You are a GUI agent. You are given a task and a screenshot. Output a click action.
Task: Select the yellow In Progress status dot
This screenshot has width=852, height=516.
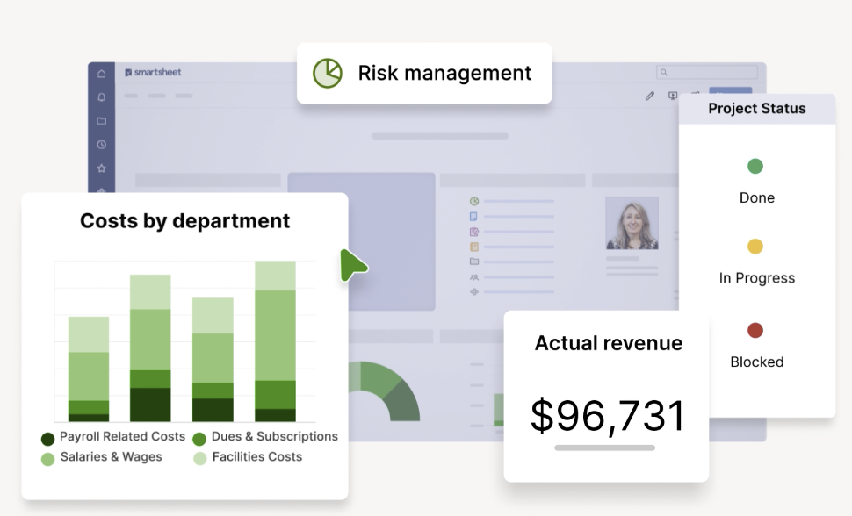pyautogui.click(x=755, y=247)
